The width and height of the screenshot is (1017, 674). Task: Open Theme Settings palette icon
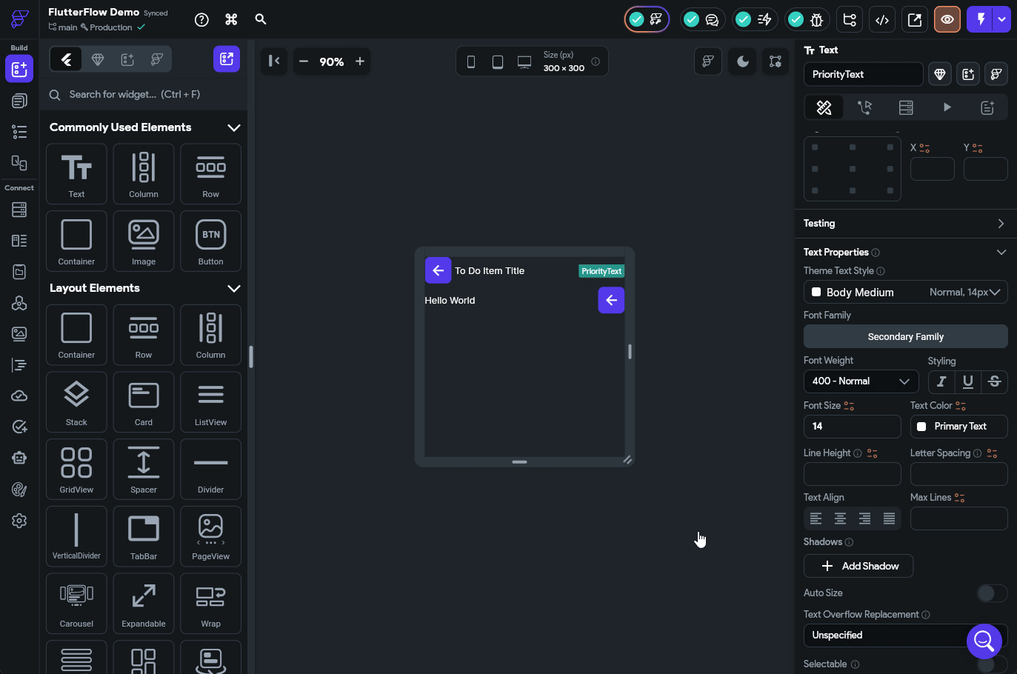point(19,490)
